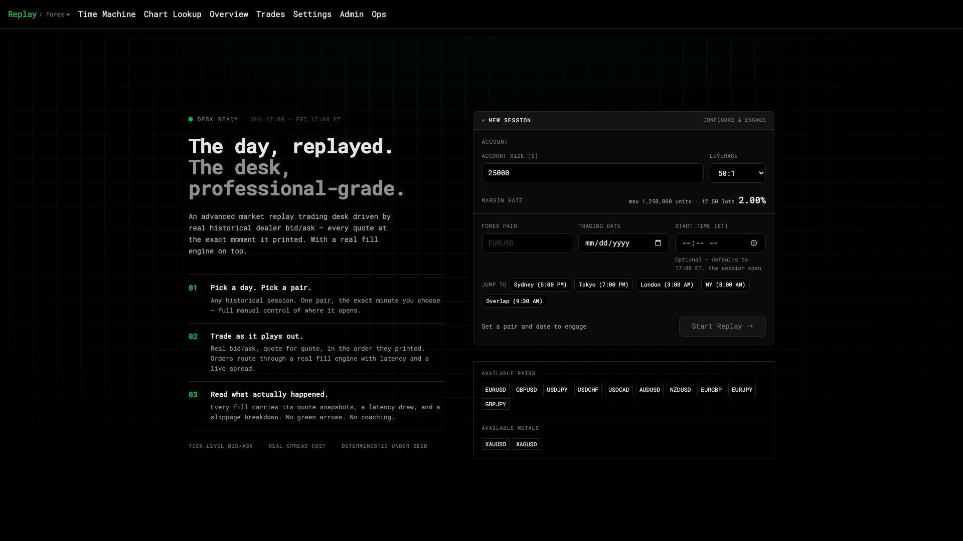Open Settings in the nav bar
963x541 pixels.
pos(312,14)
